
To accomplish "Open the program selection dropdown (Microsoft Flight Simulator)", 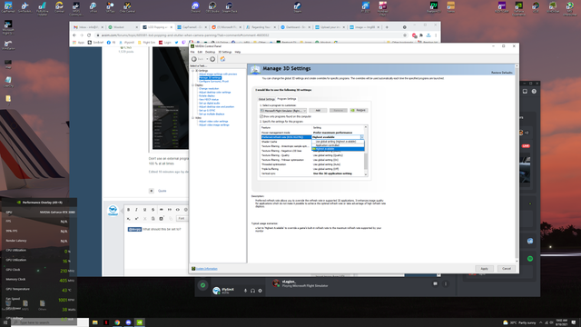I will tap(283, 111).
